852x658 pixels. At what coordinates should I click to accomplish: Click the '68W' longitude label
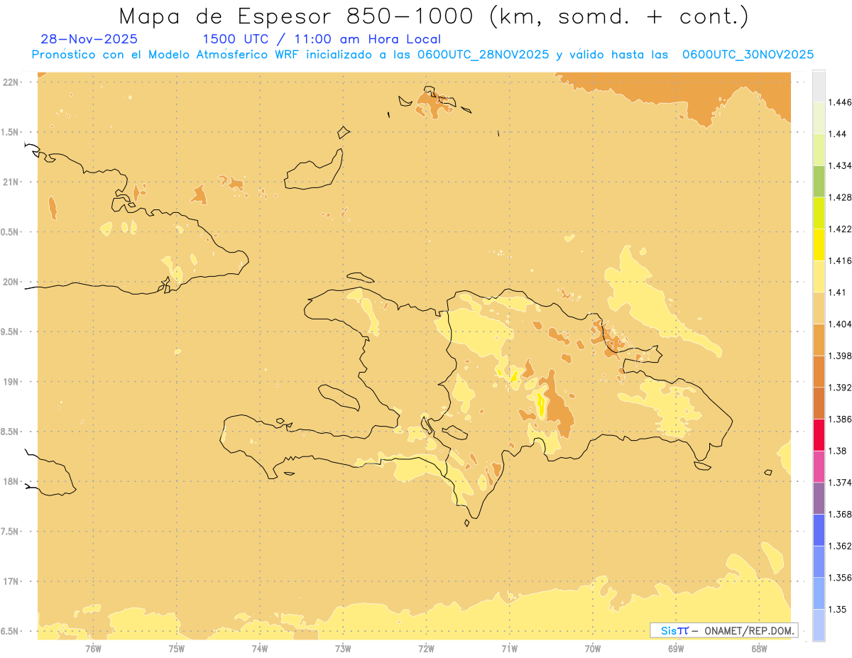(759, 649)
